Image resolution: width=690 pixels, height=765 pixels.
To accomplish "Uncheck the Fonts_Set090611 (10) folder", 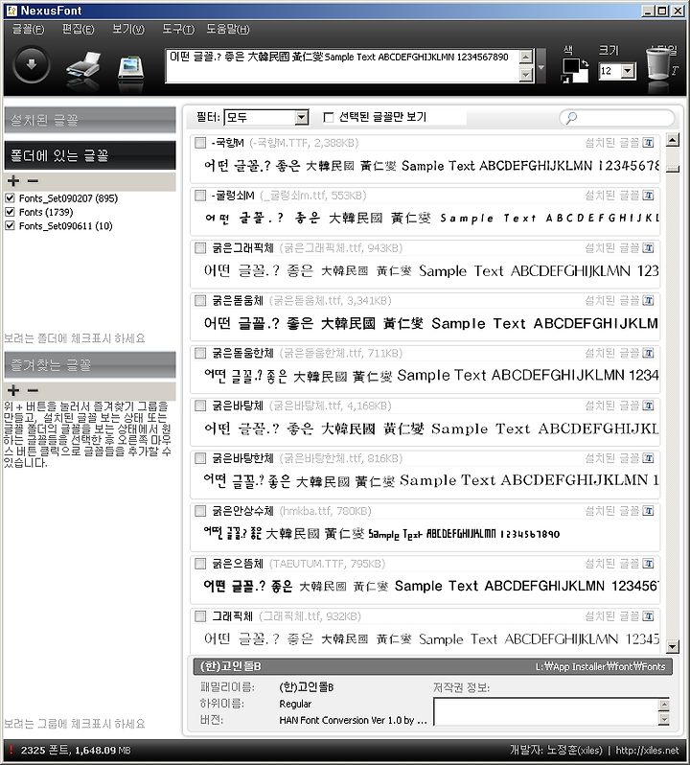I will pyautogui.click(x=10, y=226).
